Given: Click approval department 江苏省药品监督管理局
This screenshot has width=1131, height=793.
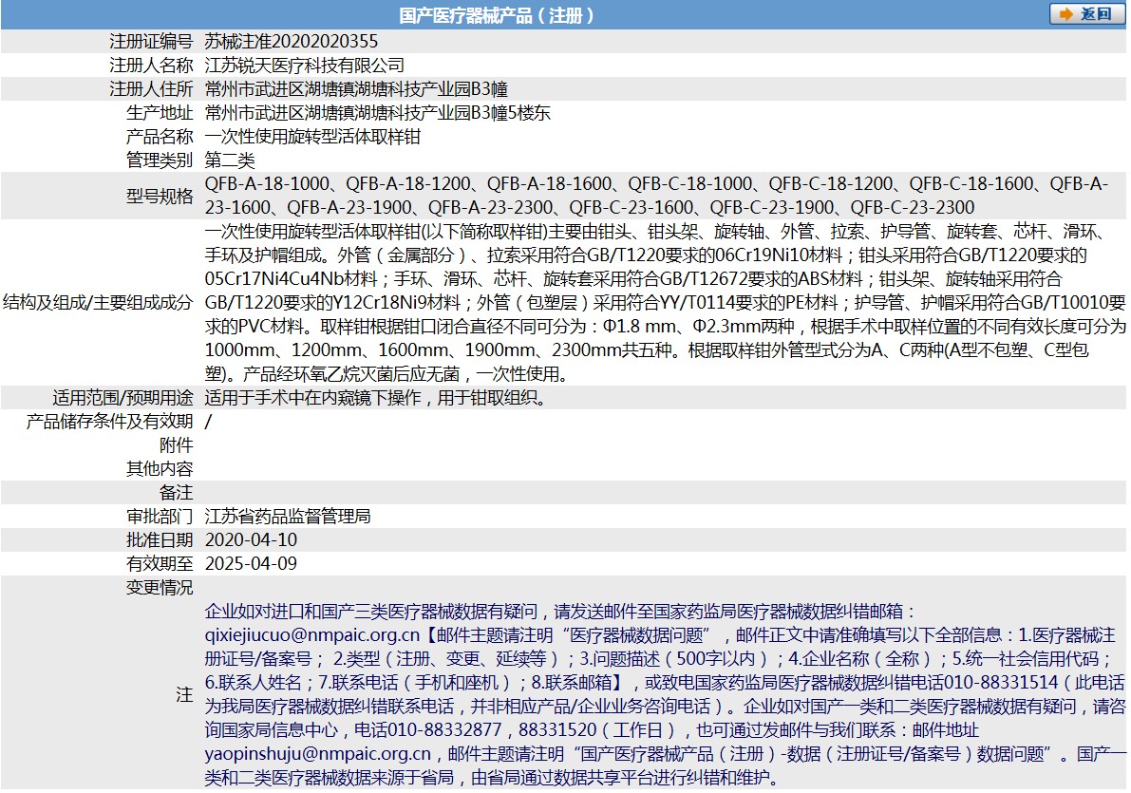Looking at the screenshot, I should tap(288, 517).
